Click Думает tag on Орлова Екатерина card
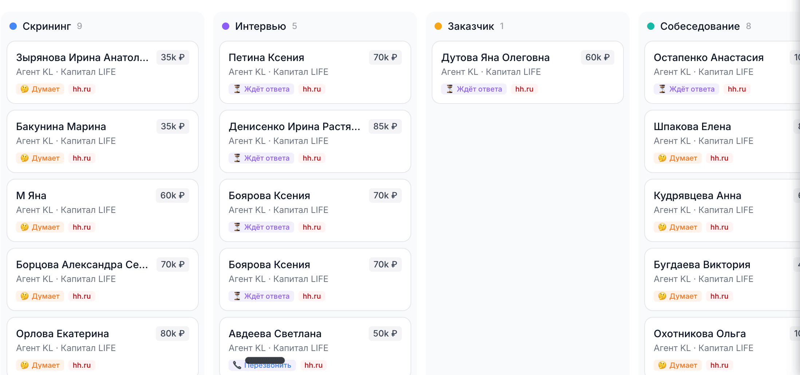Image resolution: width=800 pixels, height=375 pixels. pos(40,365)
